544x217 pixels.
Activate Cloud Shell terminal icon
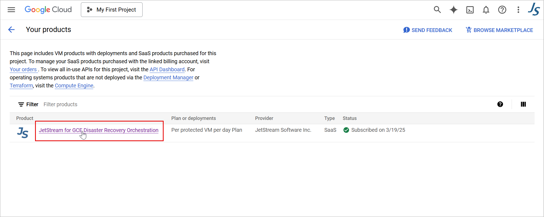[470, 10]
